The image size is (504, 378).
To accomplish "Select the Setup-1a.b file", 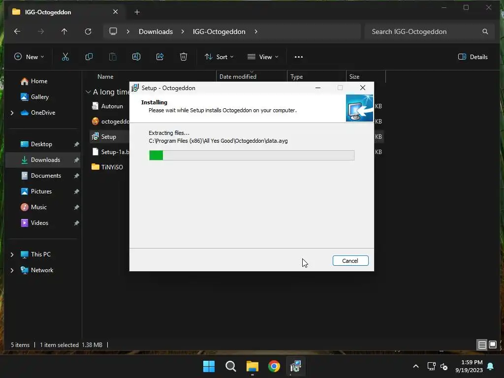I will (x=110, y=152).
